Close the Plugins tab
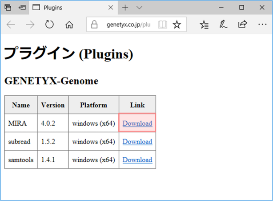Image resolution: width=273 pixels, height=201 pixels. [x=111, y=8]
